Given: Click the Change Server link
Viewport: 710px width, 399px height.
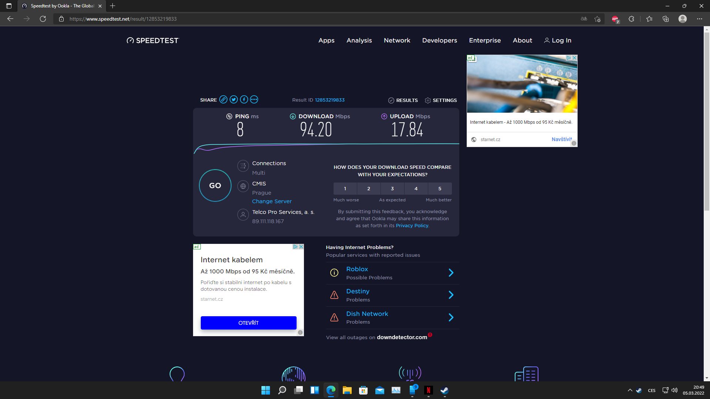Looking at the screenshot, I should click(x=272, y=201).
